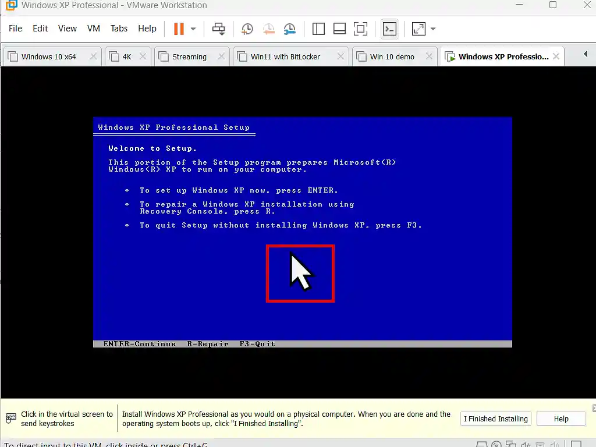The width and height of the screenshot is (596, 447).
Task: Take a snapshot of the virtual machine
Action: coord(247,28)
